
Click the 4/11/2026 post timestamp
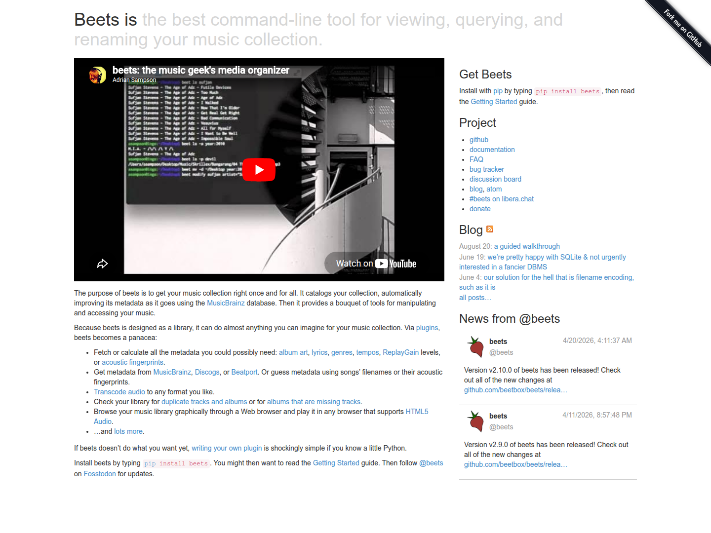tap(597, 415)
